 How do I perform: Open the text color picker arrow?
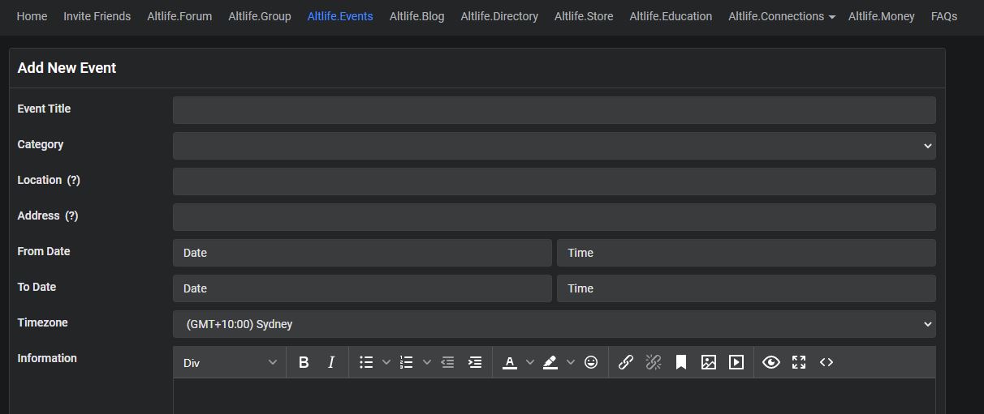pyautogui.click(x=530, y=363)
